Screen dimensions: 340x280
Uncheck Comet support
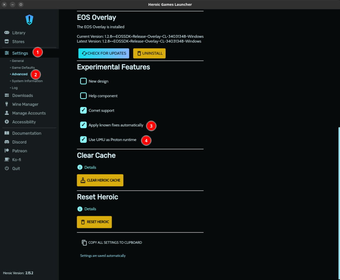point(83,110)
